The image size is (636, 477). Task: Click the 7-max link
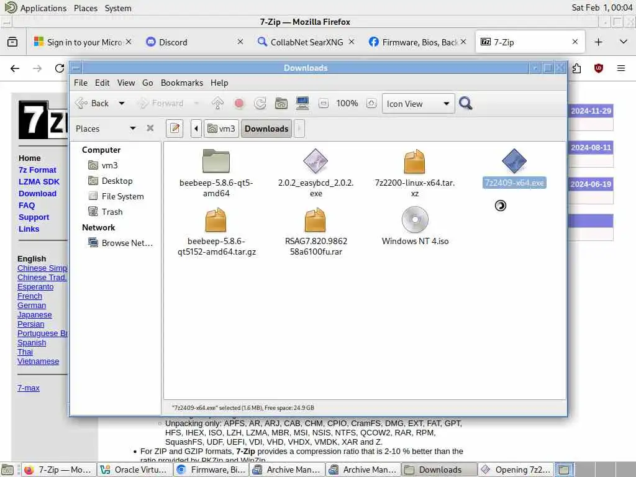click(x=29, y=388)
